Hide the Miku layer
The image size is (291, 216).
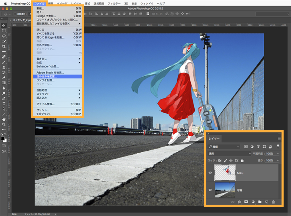[210, 173]
